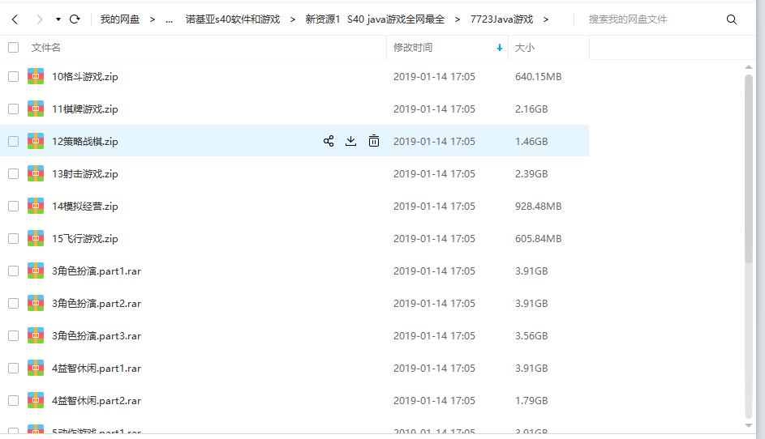The height and width of the screenshot is (439, 765).
Task: Select file name 13射击游戏.zip
Action: pos(85,174)
